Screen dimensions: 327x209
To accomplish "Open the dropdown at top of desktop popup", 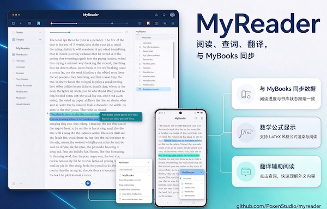I will tap(134, 170).
